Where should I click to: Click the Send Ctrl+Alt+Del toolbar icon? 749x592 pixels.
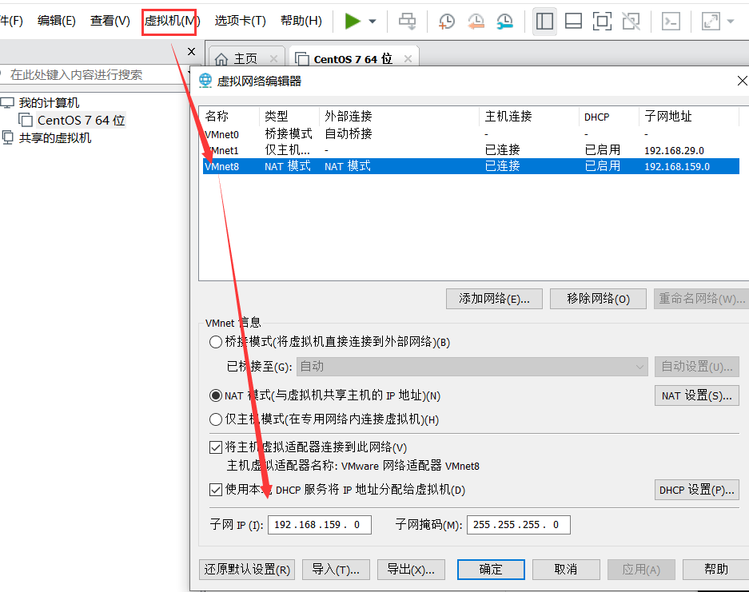(408, 21)
